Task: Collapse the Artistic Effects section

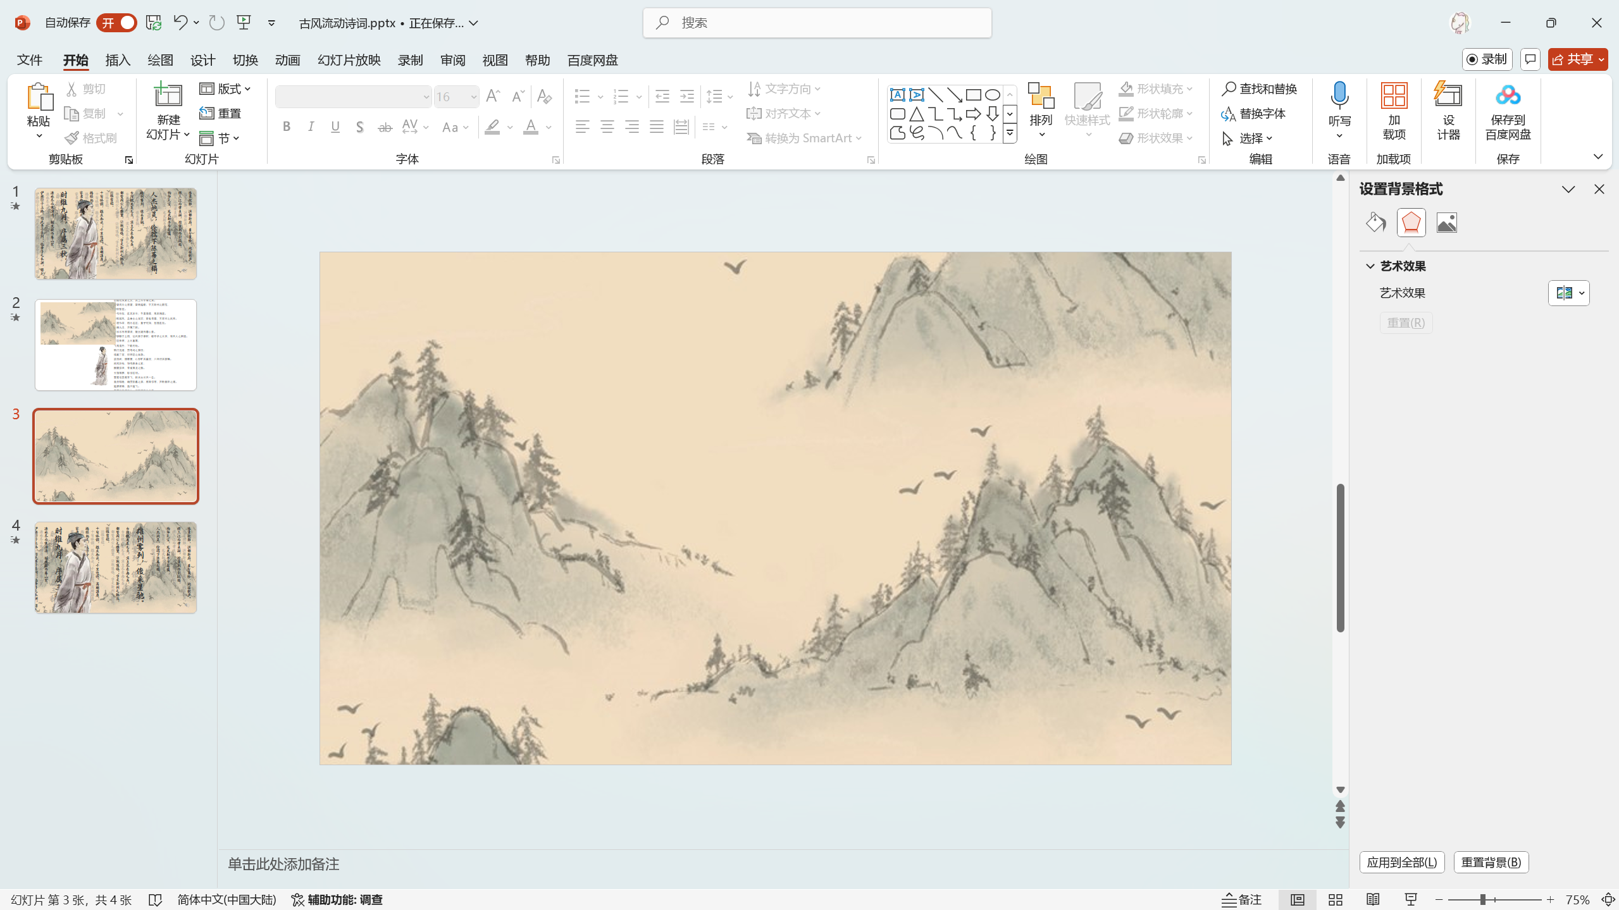Action: click(x=1370, y=266)
